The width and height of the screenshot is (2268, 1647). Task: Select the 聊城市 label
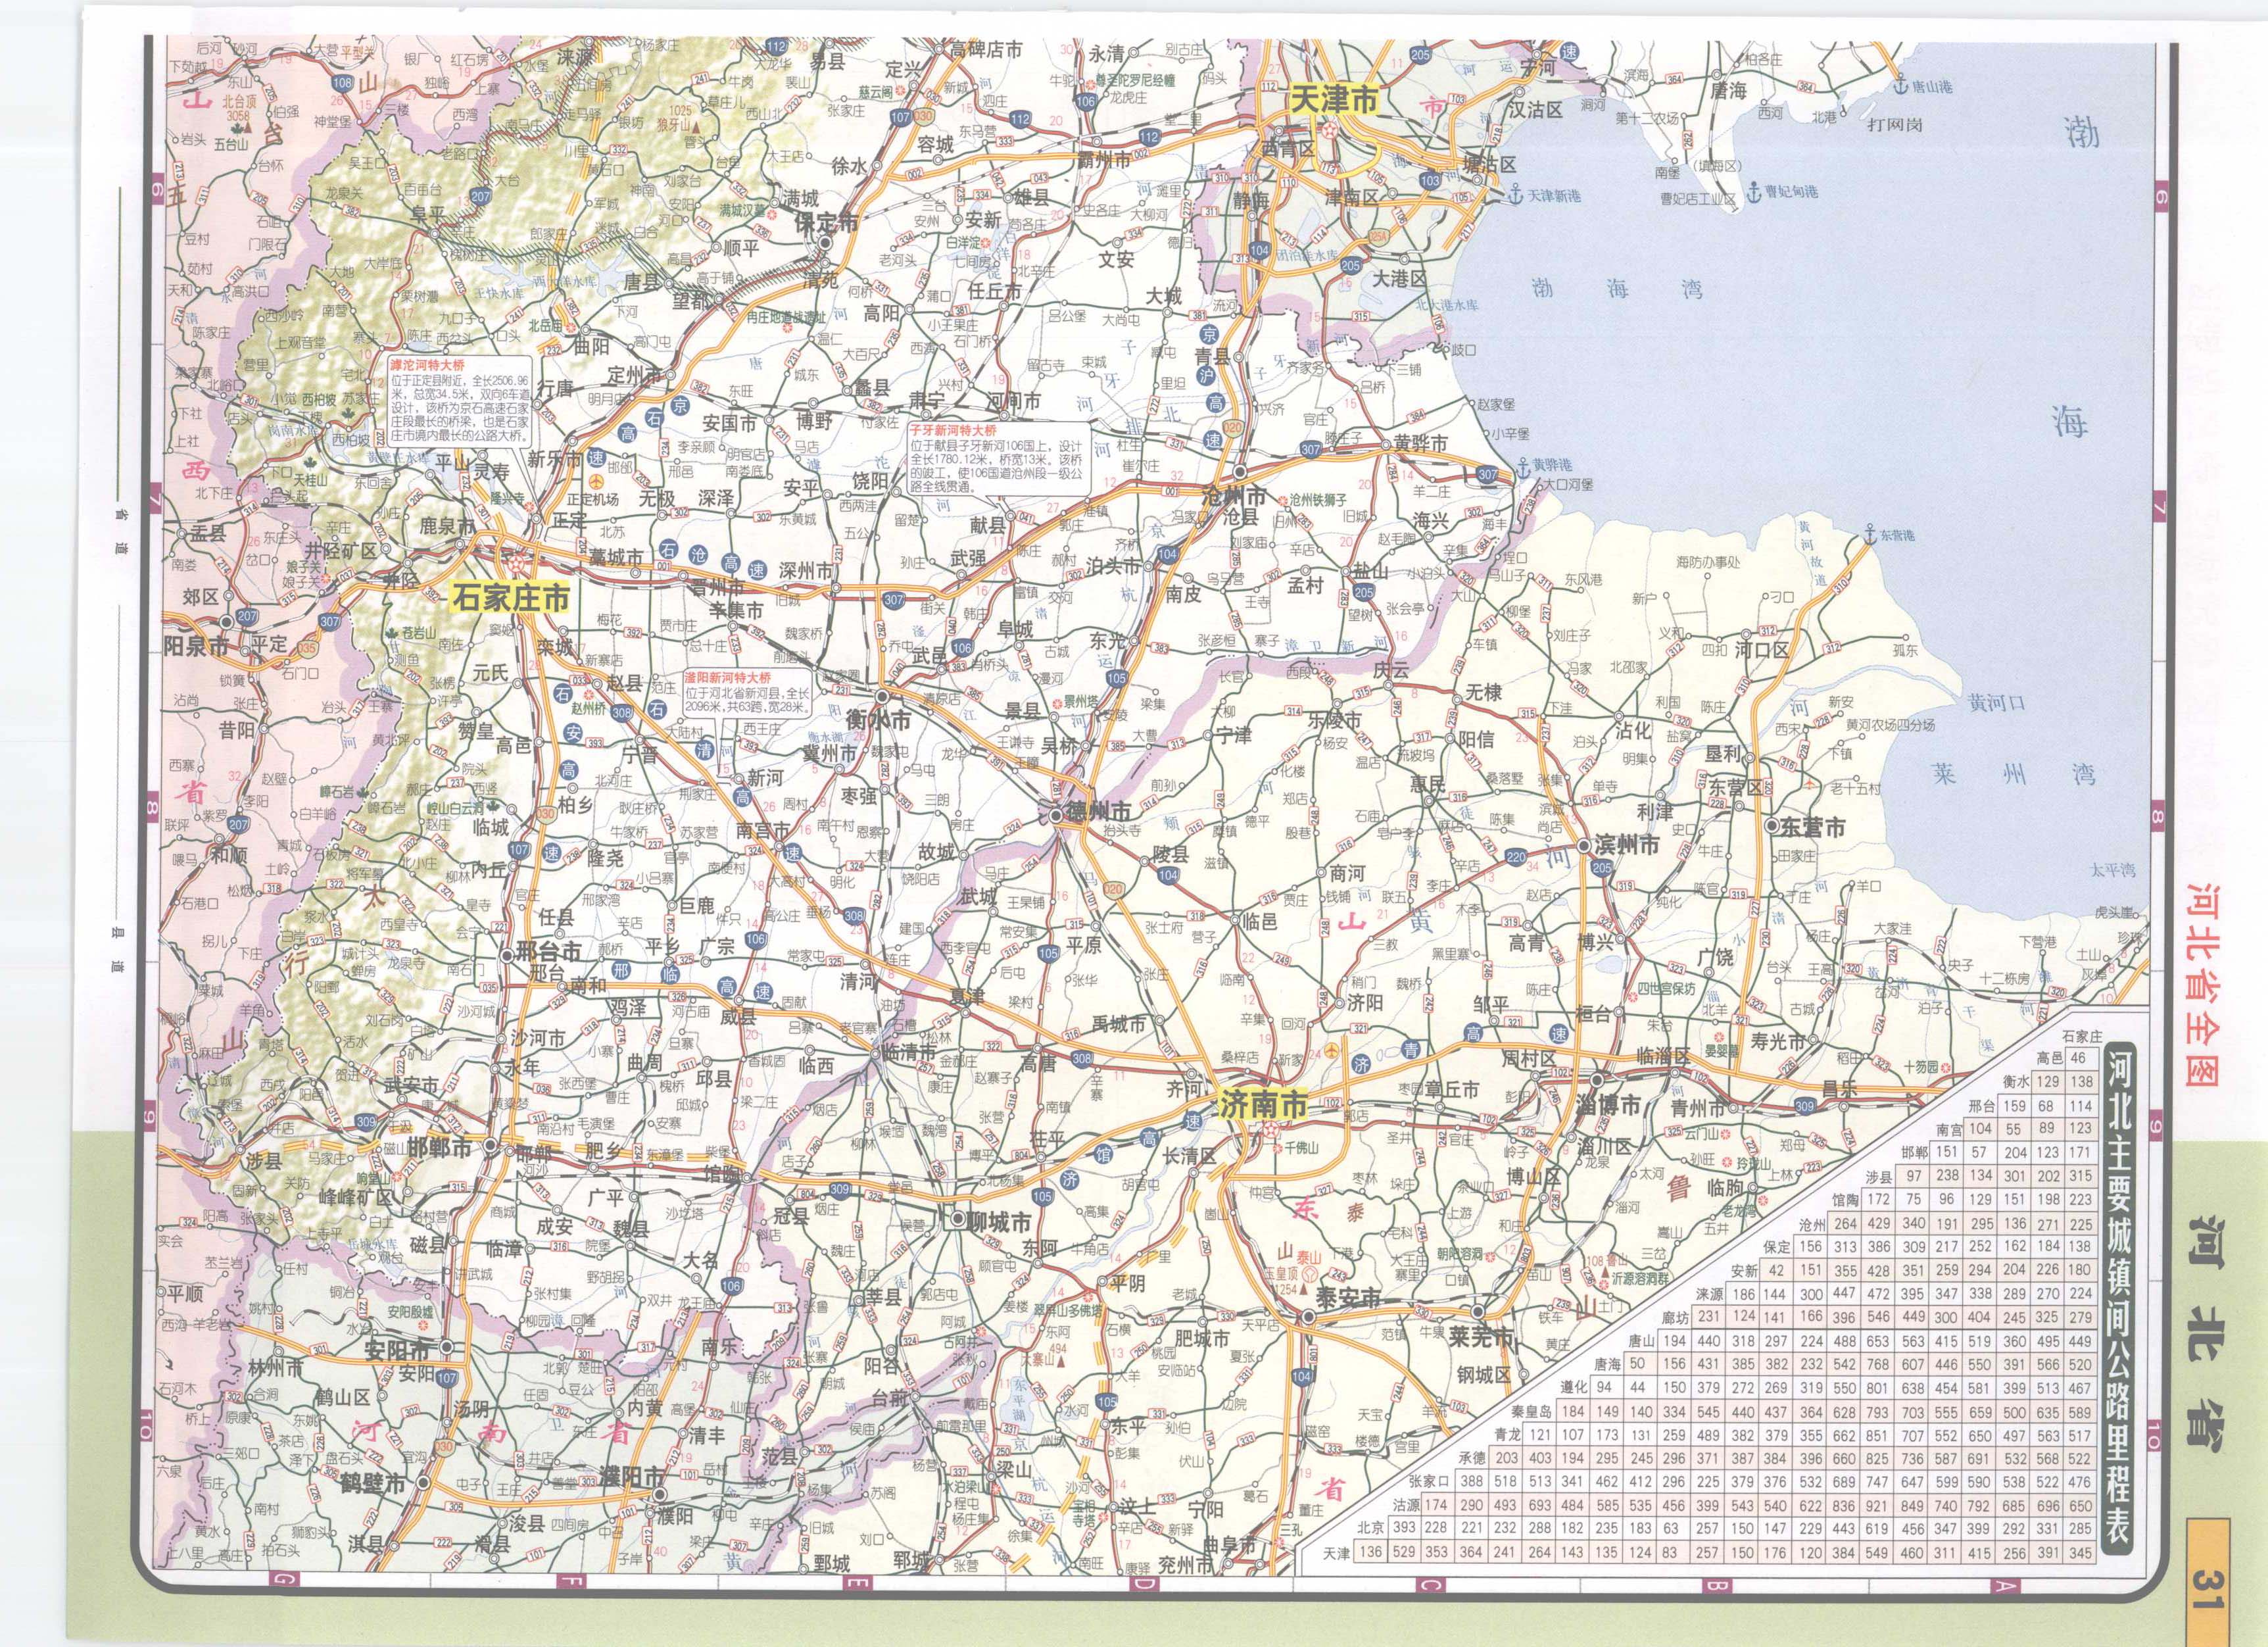(998, 1222)
